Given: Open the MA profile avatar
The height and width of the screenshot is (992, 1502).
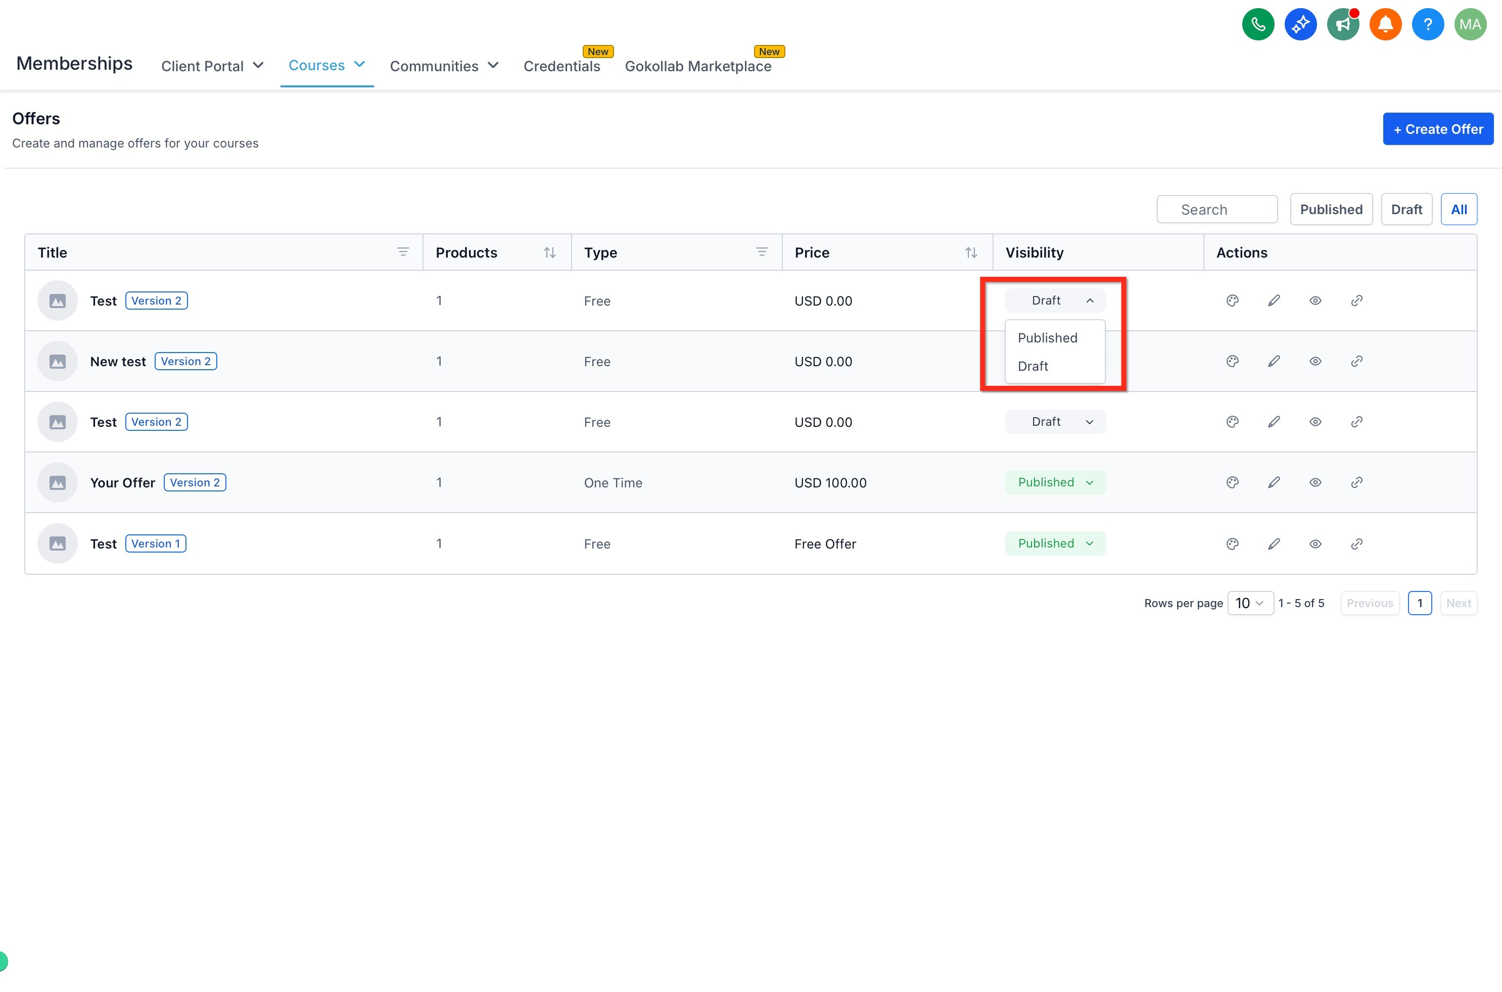Looking at the screenshot, I should pyautogui.click(x=1470, y=25).
